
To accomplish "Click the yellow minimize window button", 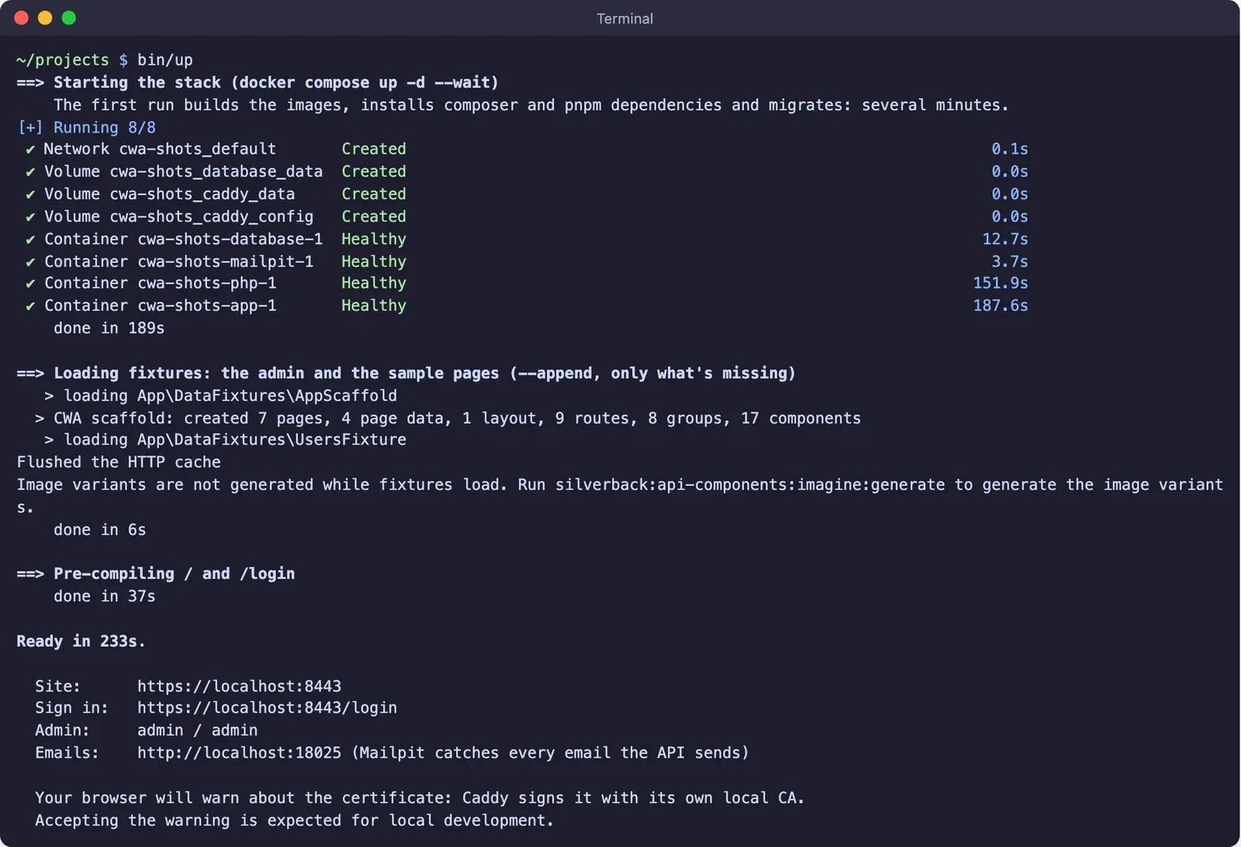I will 45,18.
